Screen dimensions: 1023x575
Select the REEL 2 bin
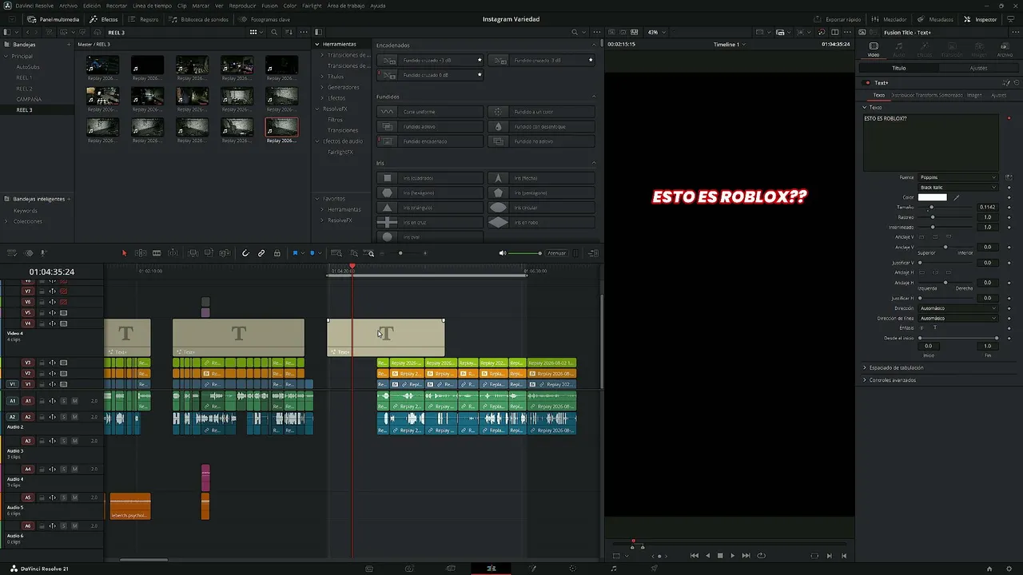click(25, 89)
